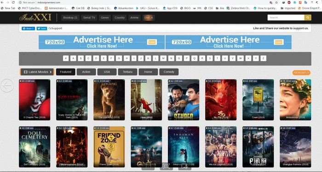Open the DMCA menu item
322x172 pixels.
(x=149, y=17)
